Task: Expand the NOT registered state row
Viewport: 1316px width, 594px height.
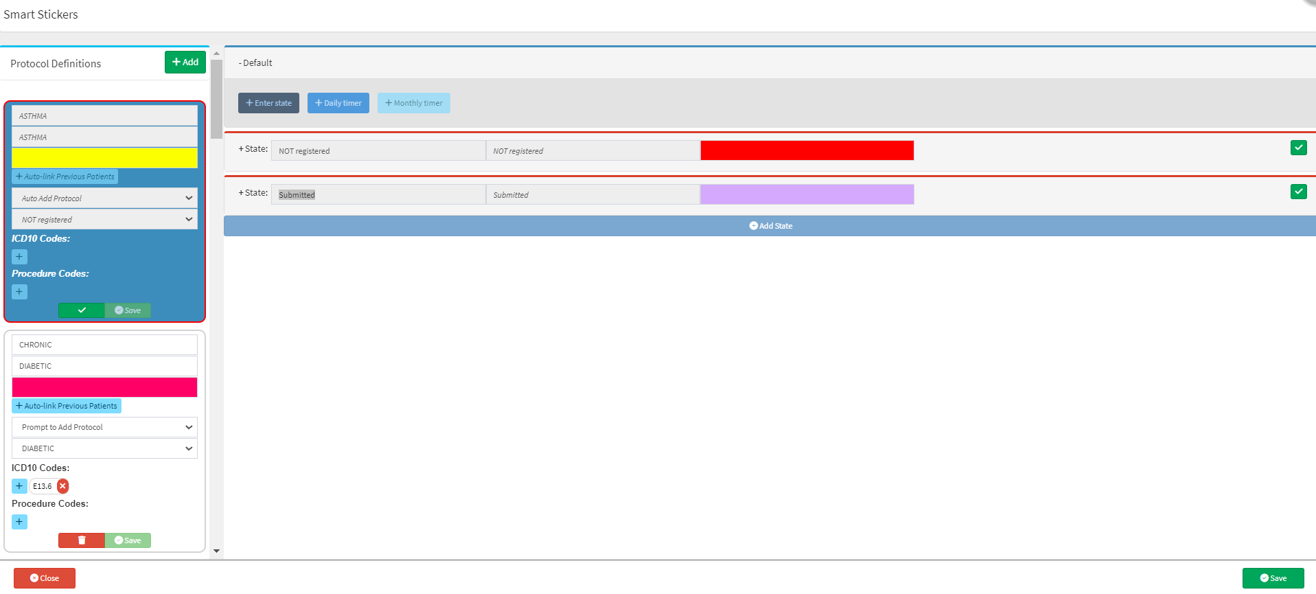Action: pos(253,149)
